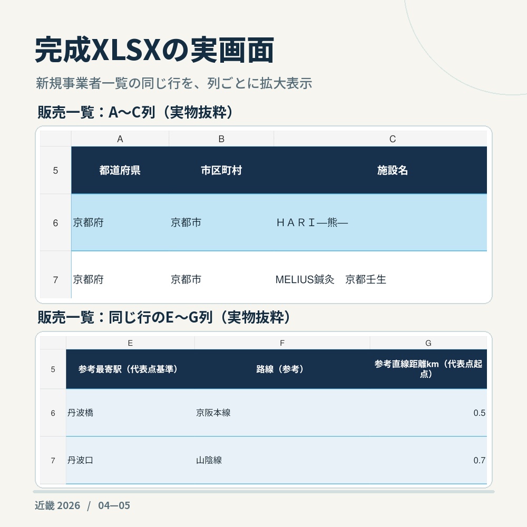Select column B header in top table

221,139
